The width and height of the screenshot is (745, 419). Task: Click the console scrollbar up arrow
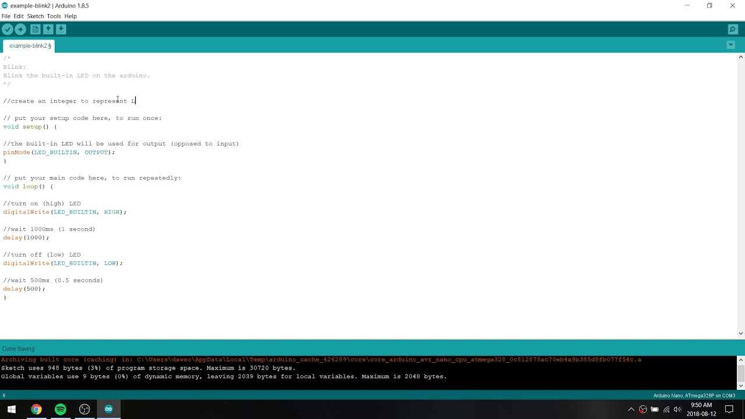click(741, 360)
